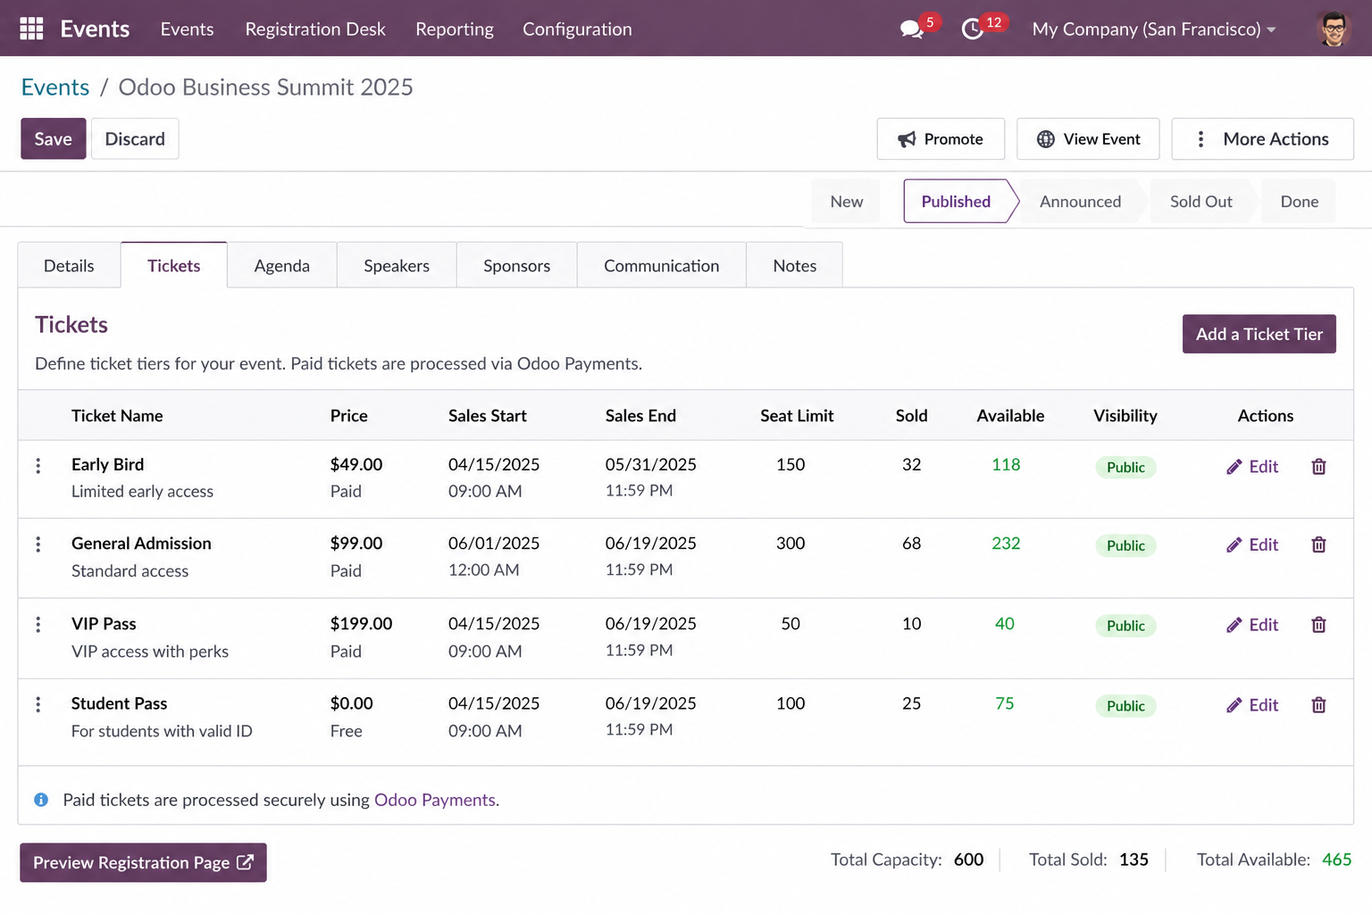Click the $199.00 price cell
1372x914 pixels.
point(362,624)
